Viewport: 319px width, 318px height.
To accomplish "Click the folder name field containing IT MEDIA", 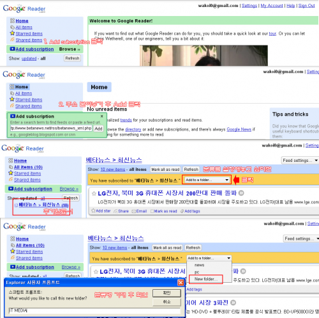I will point(94,311).
